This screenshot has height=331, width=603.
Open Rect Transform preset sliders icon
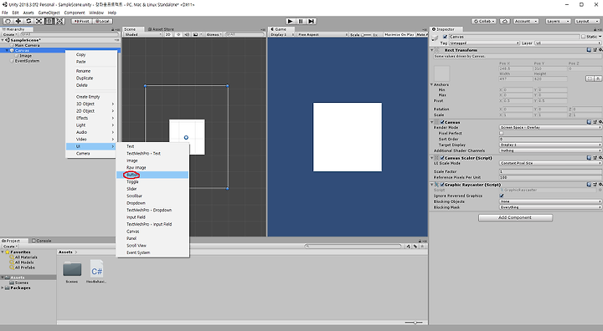595,50
